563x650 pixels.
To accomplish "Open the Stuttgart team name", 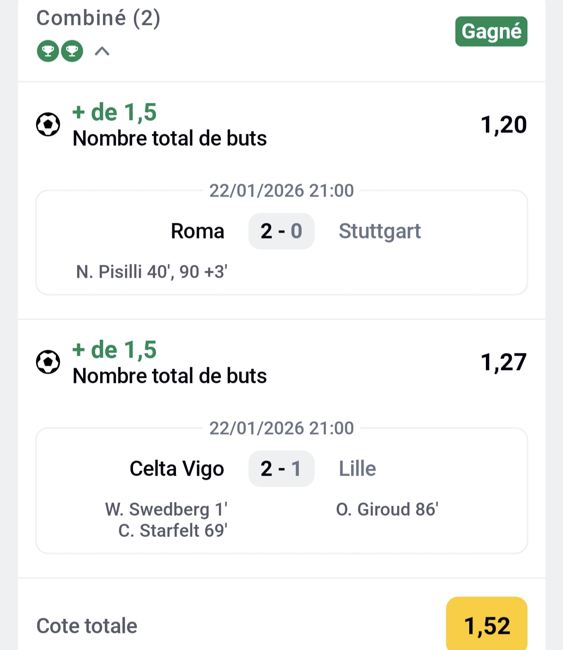I will coord(380,231).
